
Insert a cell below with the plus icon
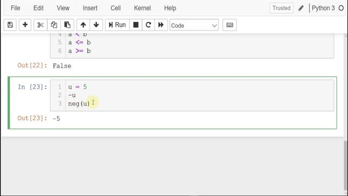(25, 25)
